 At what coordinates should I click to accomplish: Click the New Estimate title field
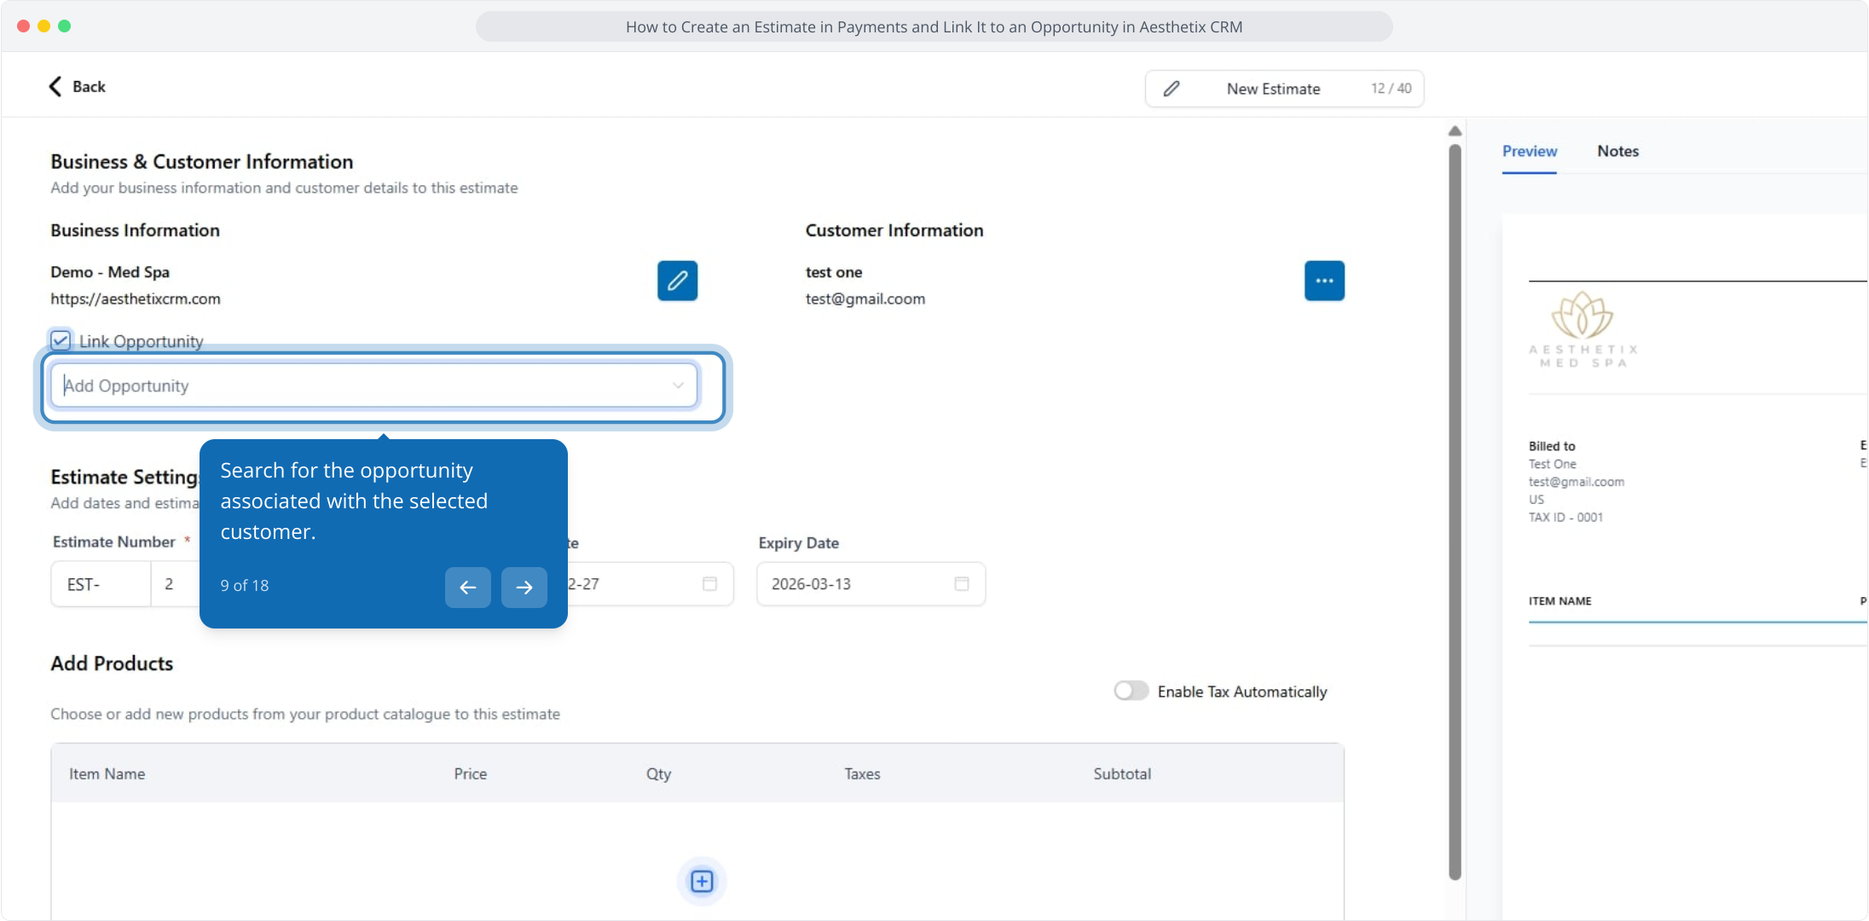pyautogui.click(x=1273, y=89)
